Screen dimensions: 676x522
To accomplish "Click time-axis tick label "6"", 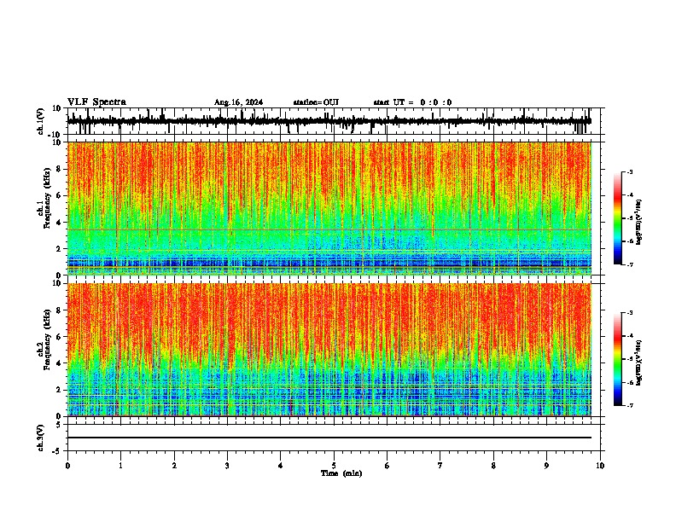I will [388, 466].
